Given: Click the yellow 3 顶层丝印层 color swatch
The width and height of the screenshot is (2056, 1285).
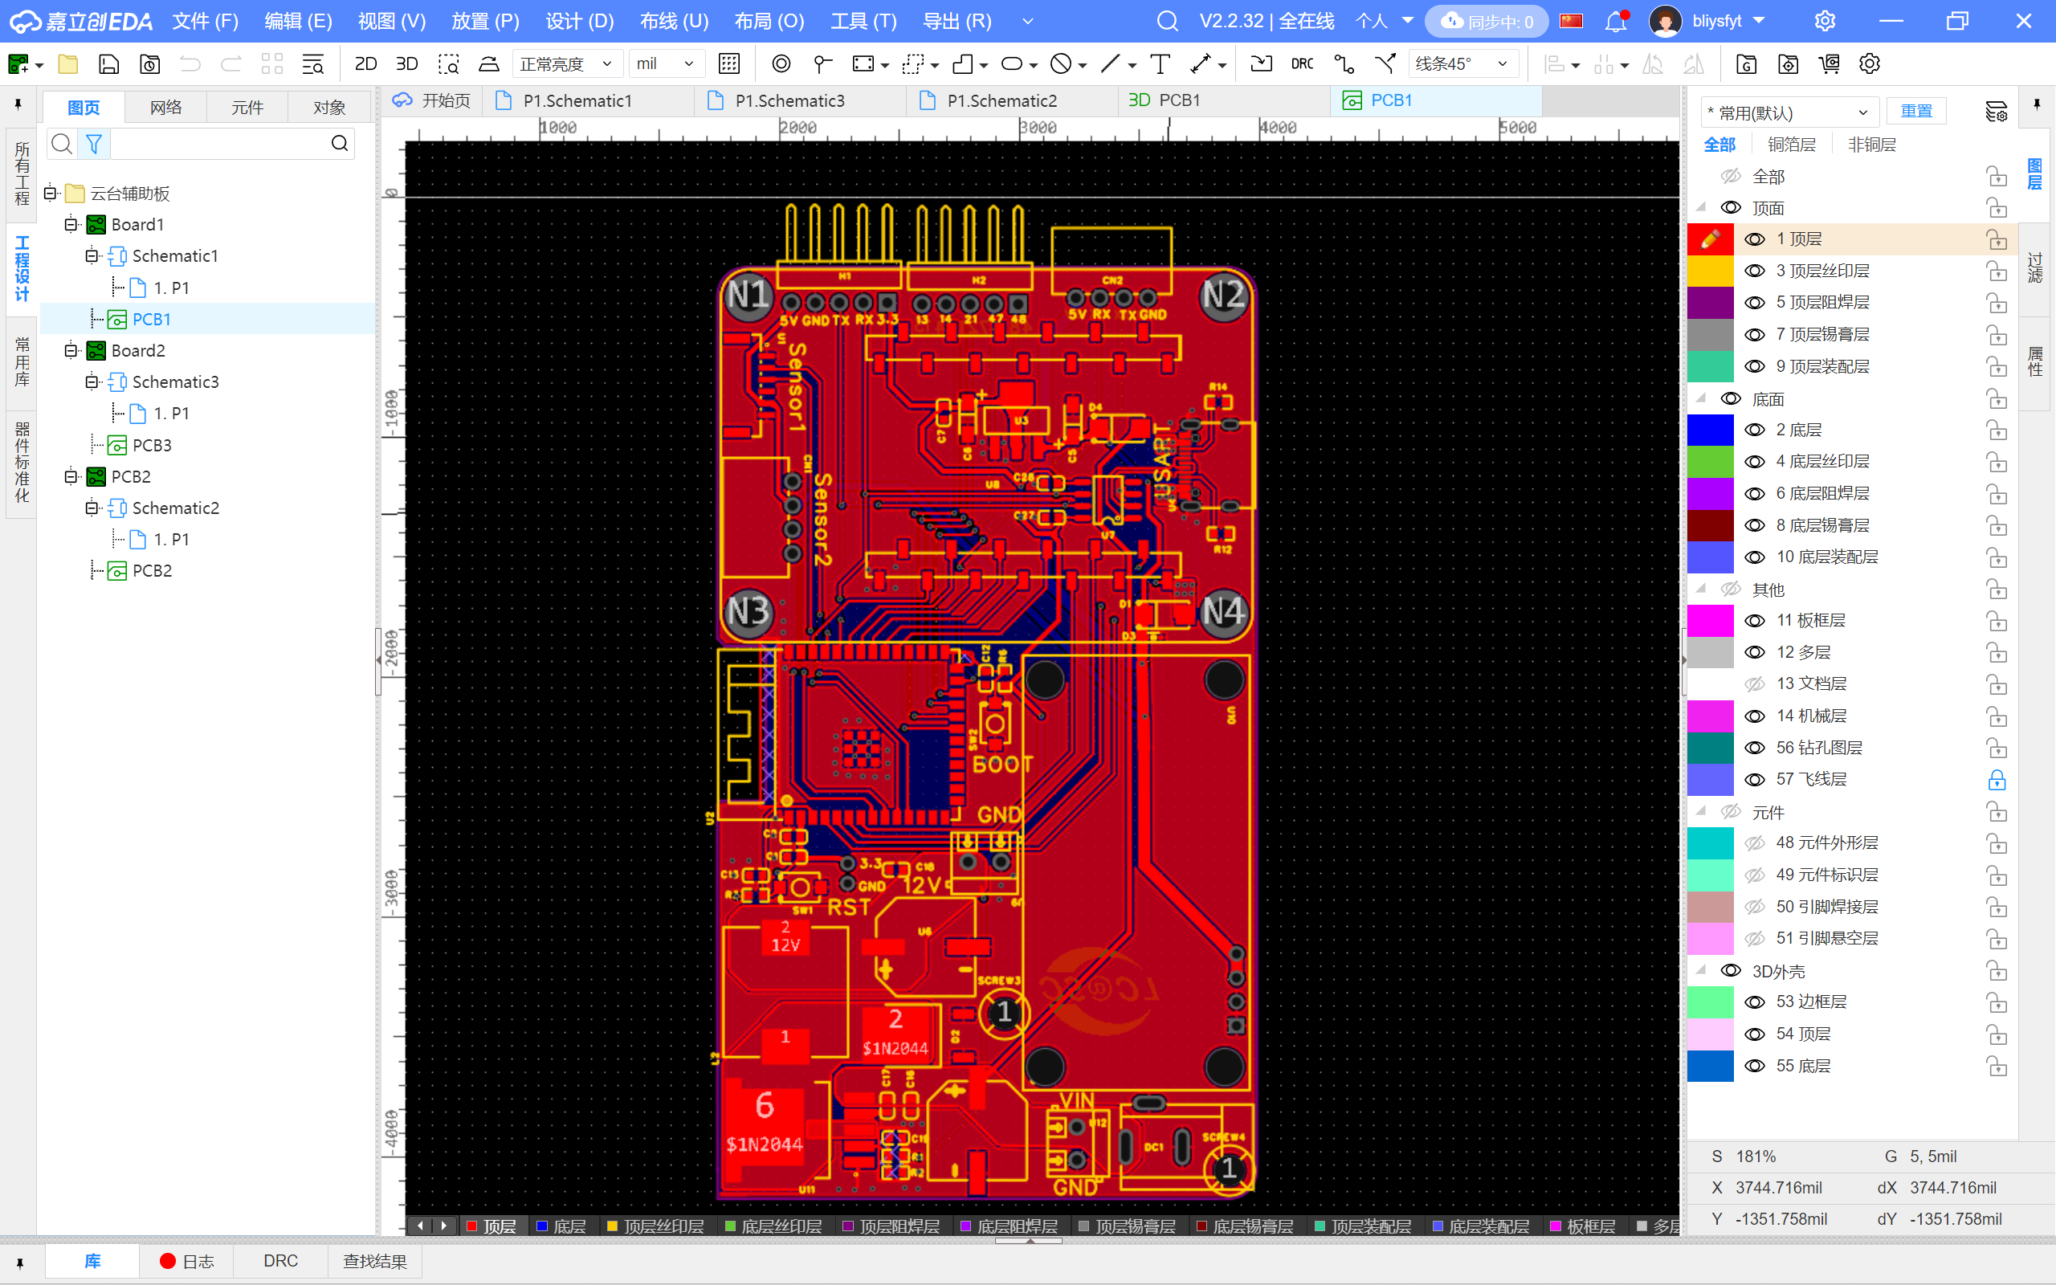Looking at the screenshot, I should coord(1709,271).
